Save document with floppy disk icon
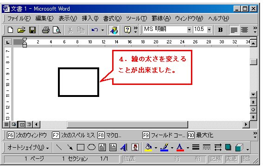The width and height of the screenshot is (266, 168). (32, 30)
